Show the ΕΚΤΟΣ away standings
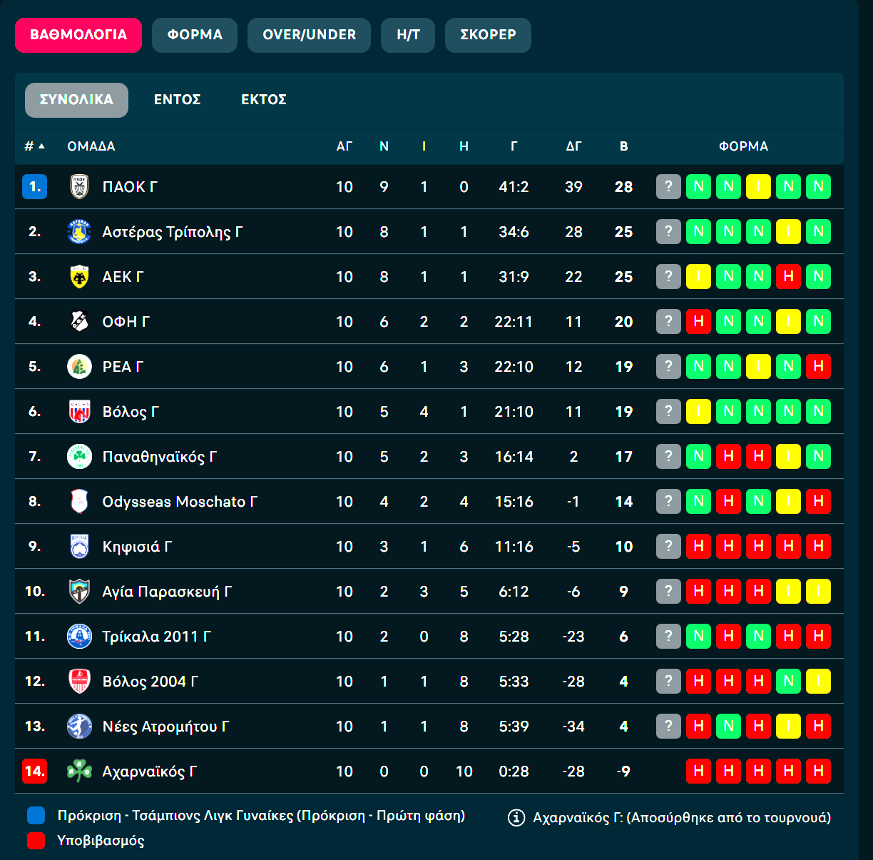The width and height of the screenshot is (873, 860). point(264,100)
